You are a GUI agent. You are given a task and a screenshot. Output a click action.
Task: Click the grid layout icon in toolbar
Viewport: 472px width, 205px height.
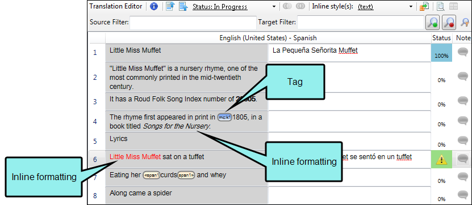coord(453,7)
